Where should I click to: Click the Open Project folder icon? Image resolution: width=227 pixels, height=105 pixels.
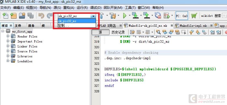pyautogui.click(x=22, y=16)
